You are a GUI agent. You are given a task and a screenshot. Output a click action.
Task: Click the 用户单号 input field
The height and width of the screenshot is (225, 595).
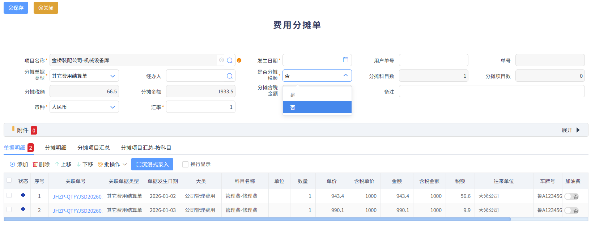tap(434, 60)
